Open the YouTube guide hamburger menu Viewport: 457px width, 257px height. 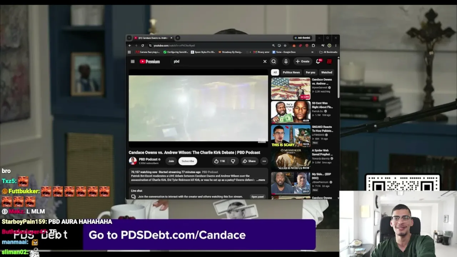pyautogui.click(x=132, y=61)
